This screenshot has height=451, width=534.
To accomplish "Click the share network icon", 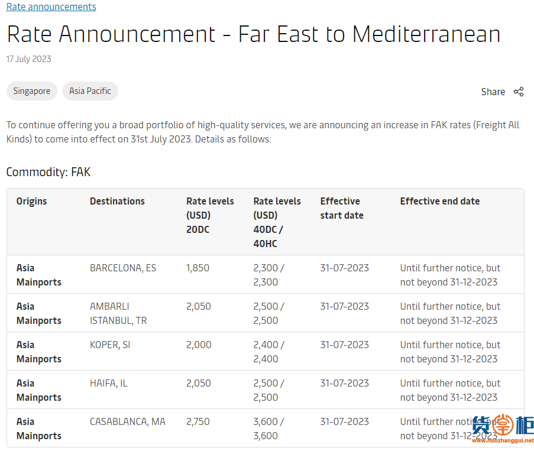I will coord(519,92).
